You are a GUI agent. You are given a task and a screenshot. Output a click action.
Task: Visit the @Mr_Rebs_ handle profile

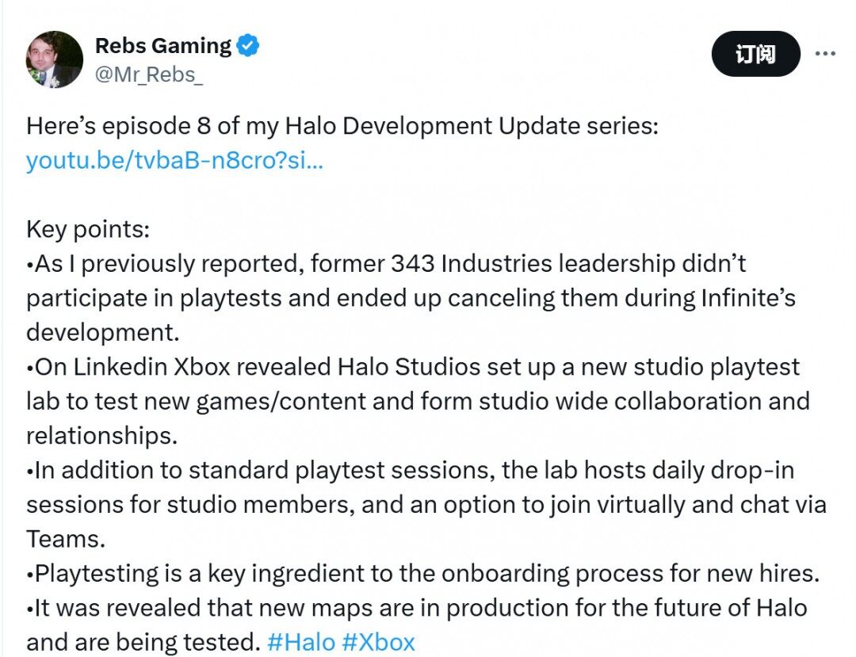[x=149, y=74]
